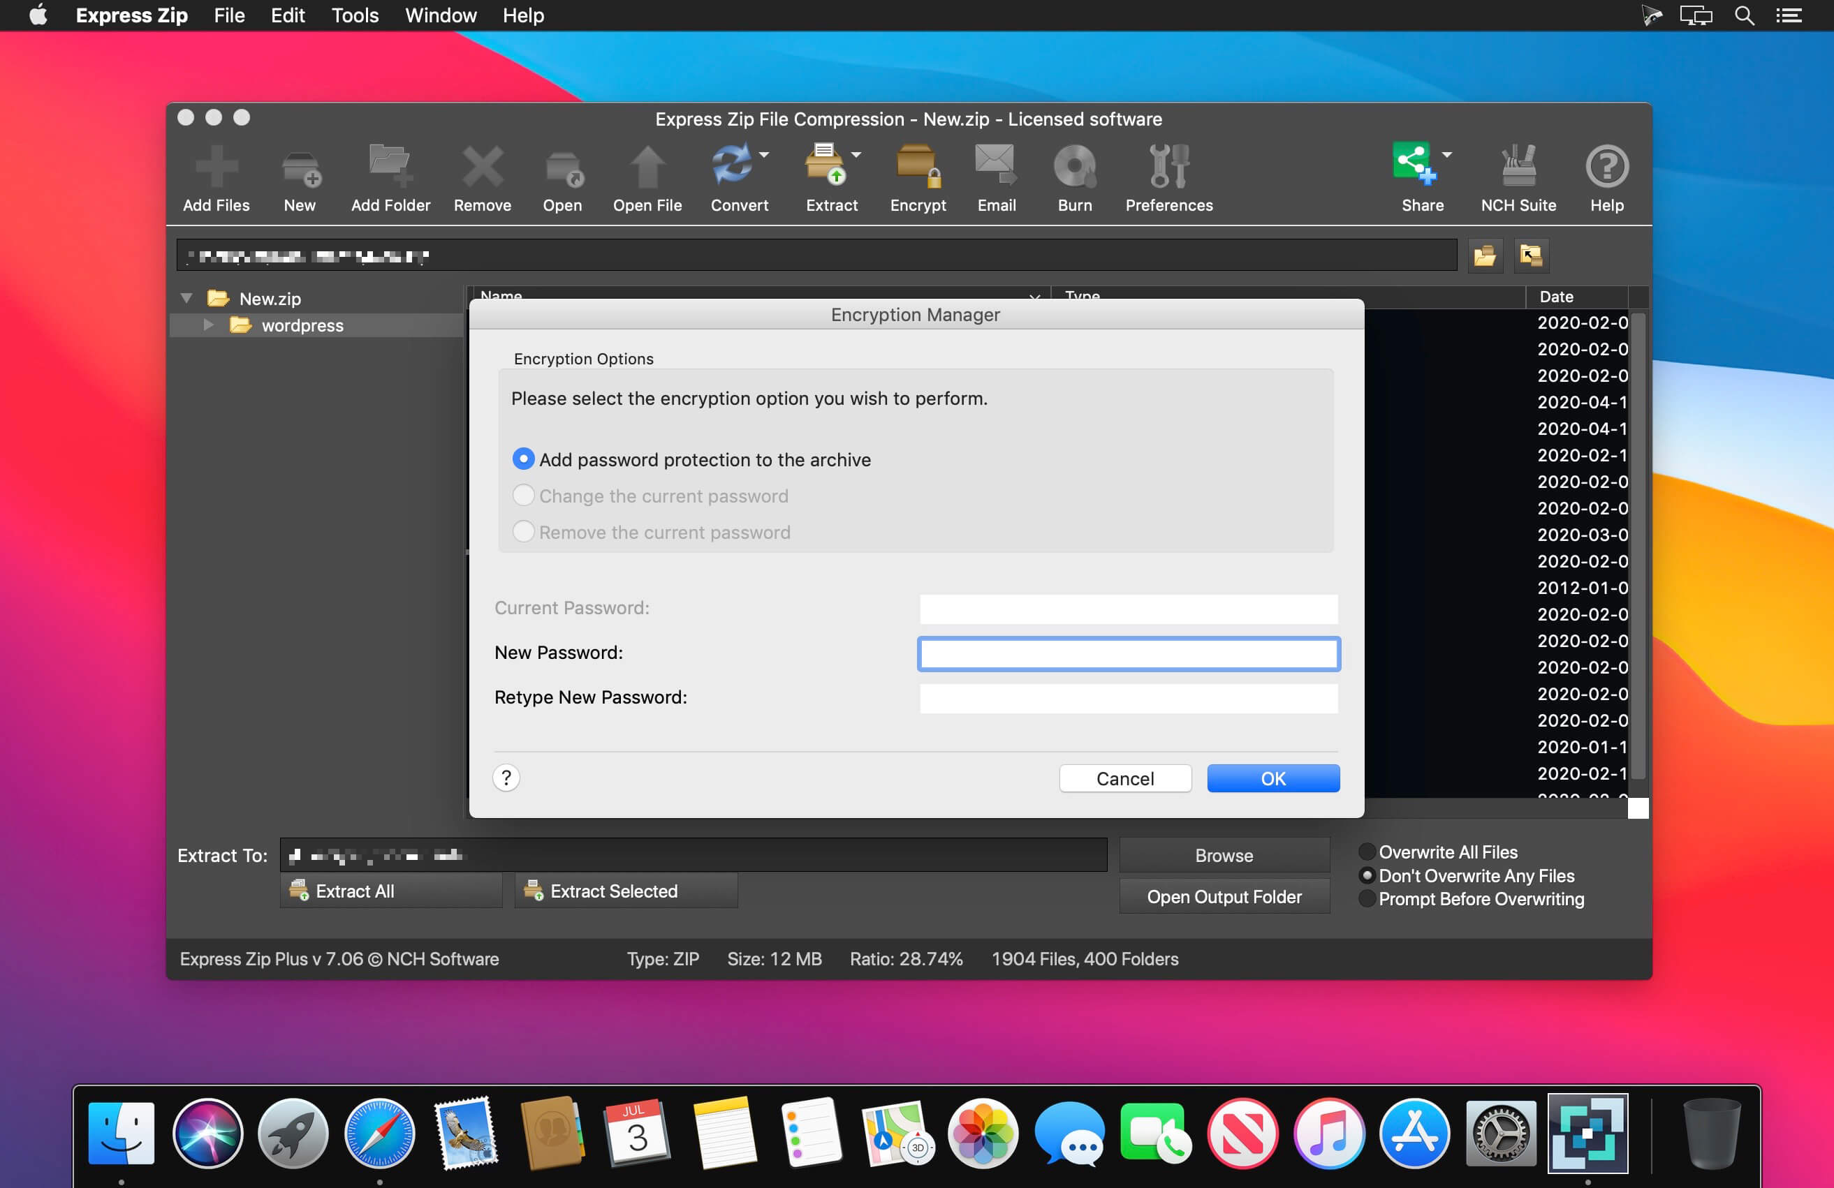Viewport: 1834px width, 1188px height.
Task: Click the Share toolbar icon
Action: [1414, 164]
